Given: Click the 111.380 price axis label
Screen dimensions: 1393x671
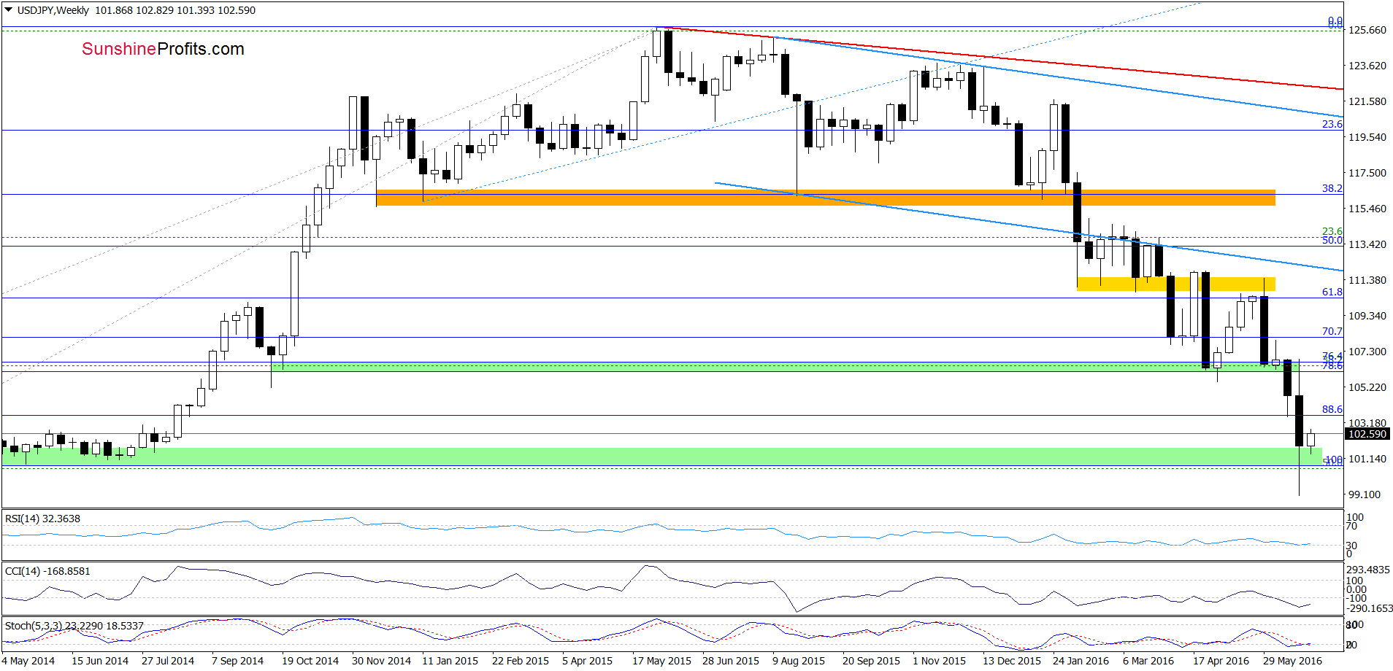Looking at the screenshot, I should (x=1367, y=280).
